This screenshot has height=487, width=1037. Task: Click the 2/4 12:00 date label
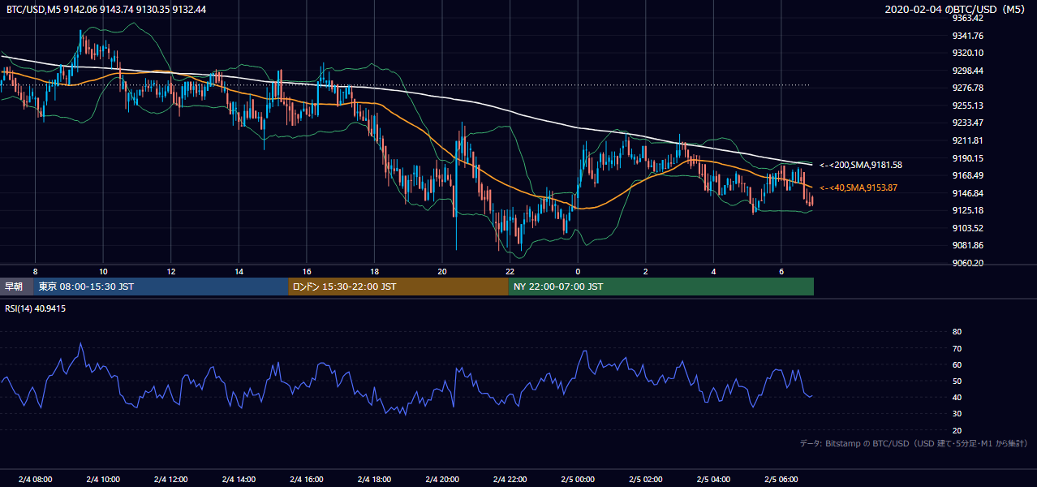pos(170,479)
